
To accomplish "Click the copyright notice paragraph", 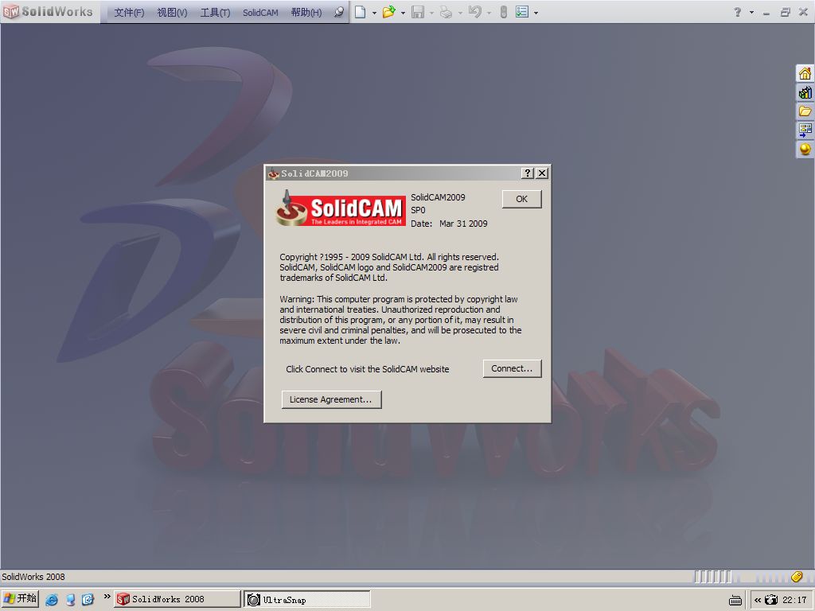I will (x=389, y=267).
